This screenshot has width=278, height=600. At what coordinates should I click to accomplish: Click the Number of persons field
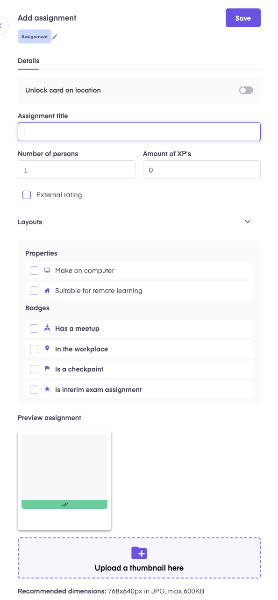77,170
